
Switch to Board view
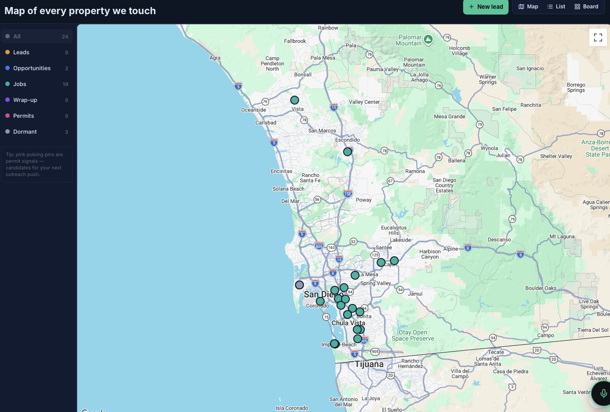pyautogui.click(x=586, y=7)
